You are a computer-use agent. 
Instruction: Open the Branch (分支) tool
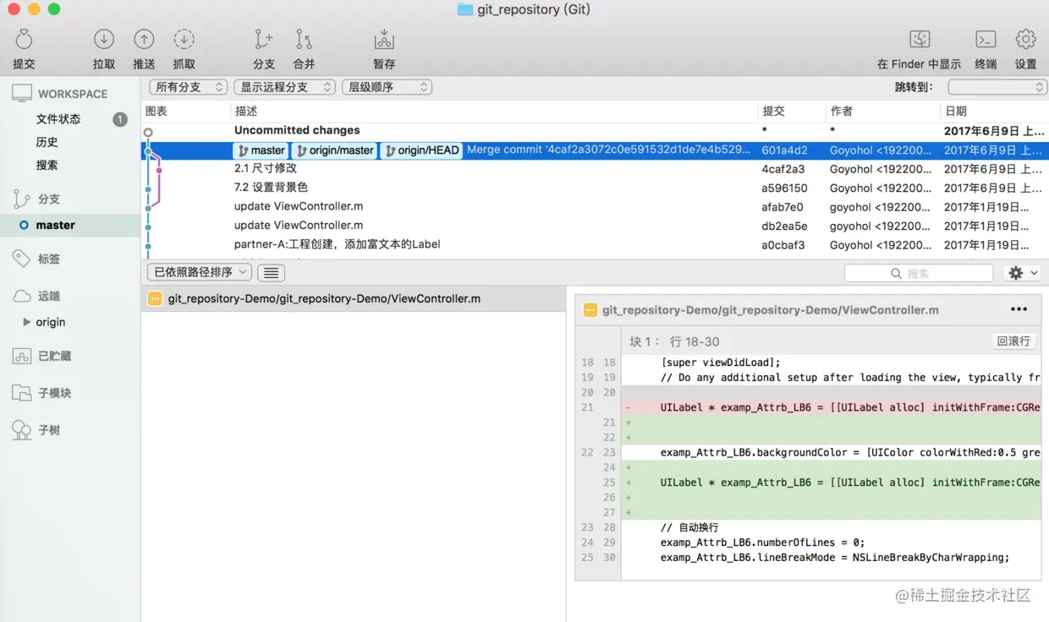264,39
